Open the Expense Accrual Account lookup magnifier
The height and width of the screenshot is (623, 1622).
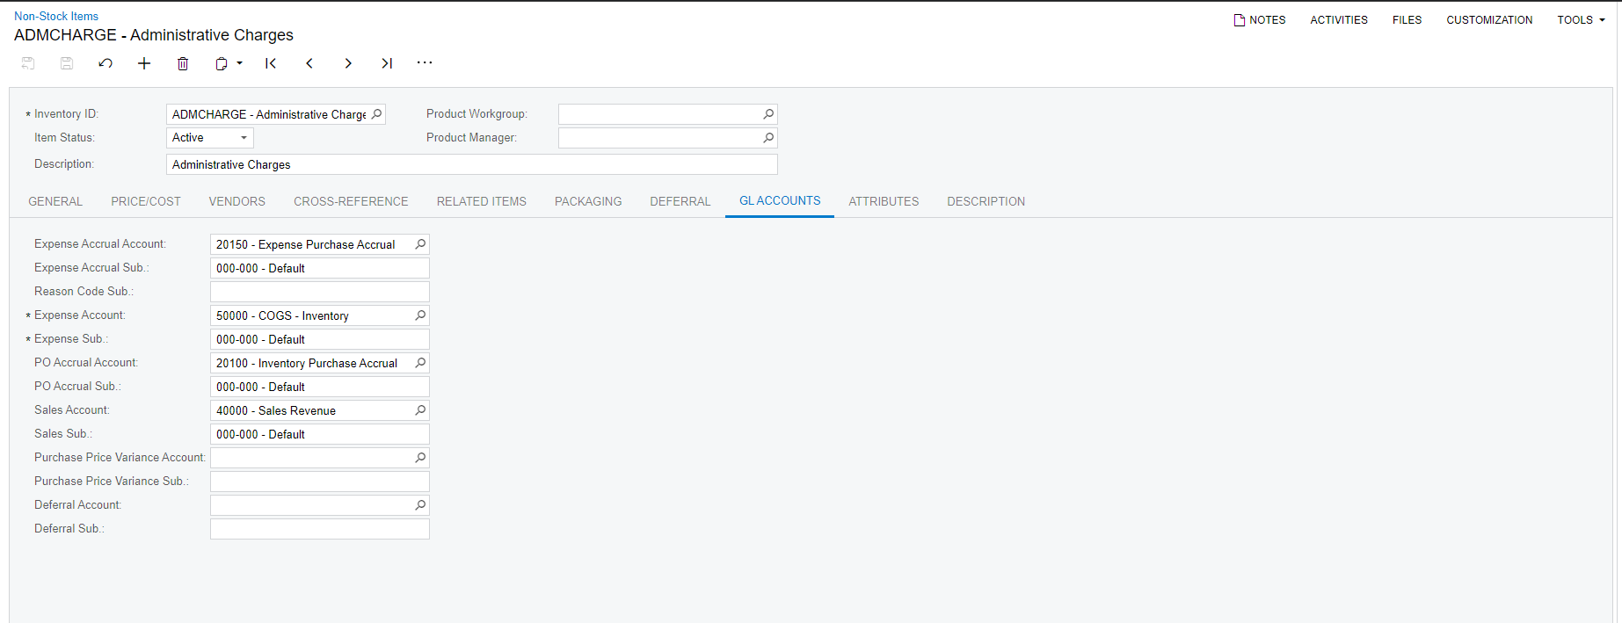[x=420, y=244]
